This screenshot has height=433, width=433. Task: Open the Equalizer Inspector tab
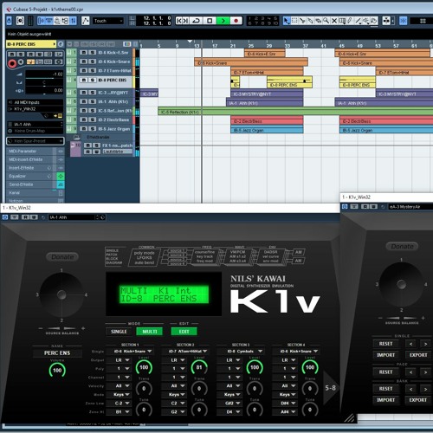31,176
